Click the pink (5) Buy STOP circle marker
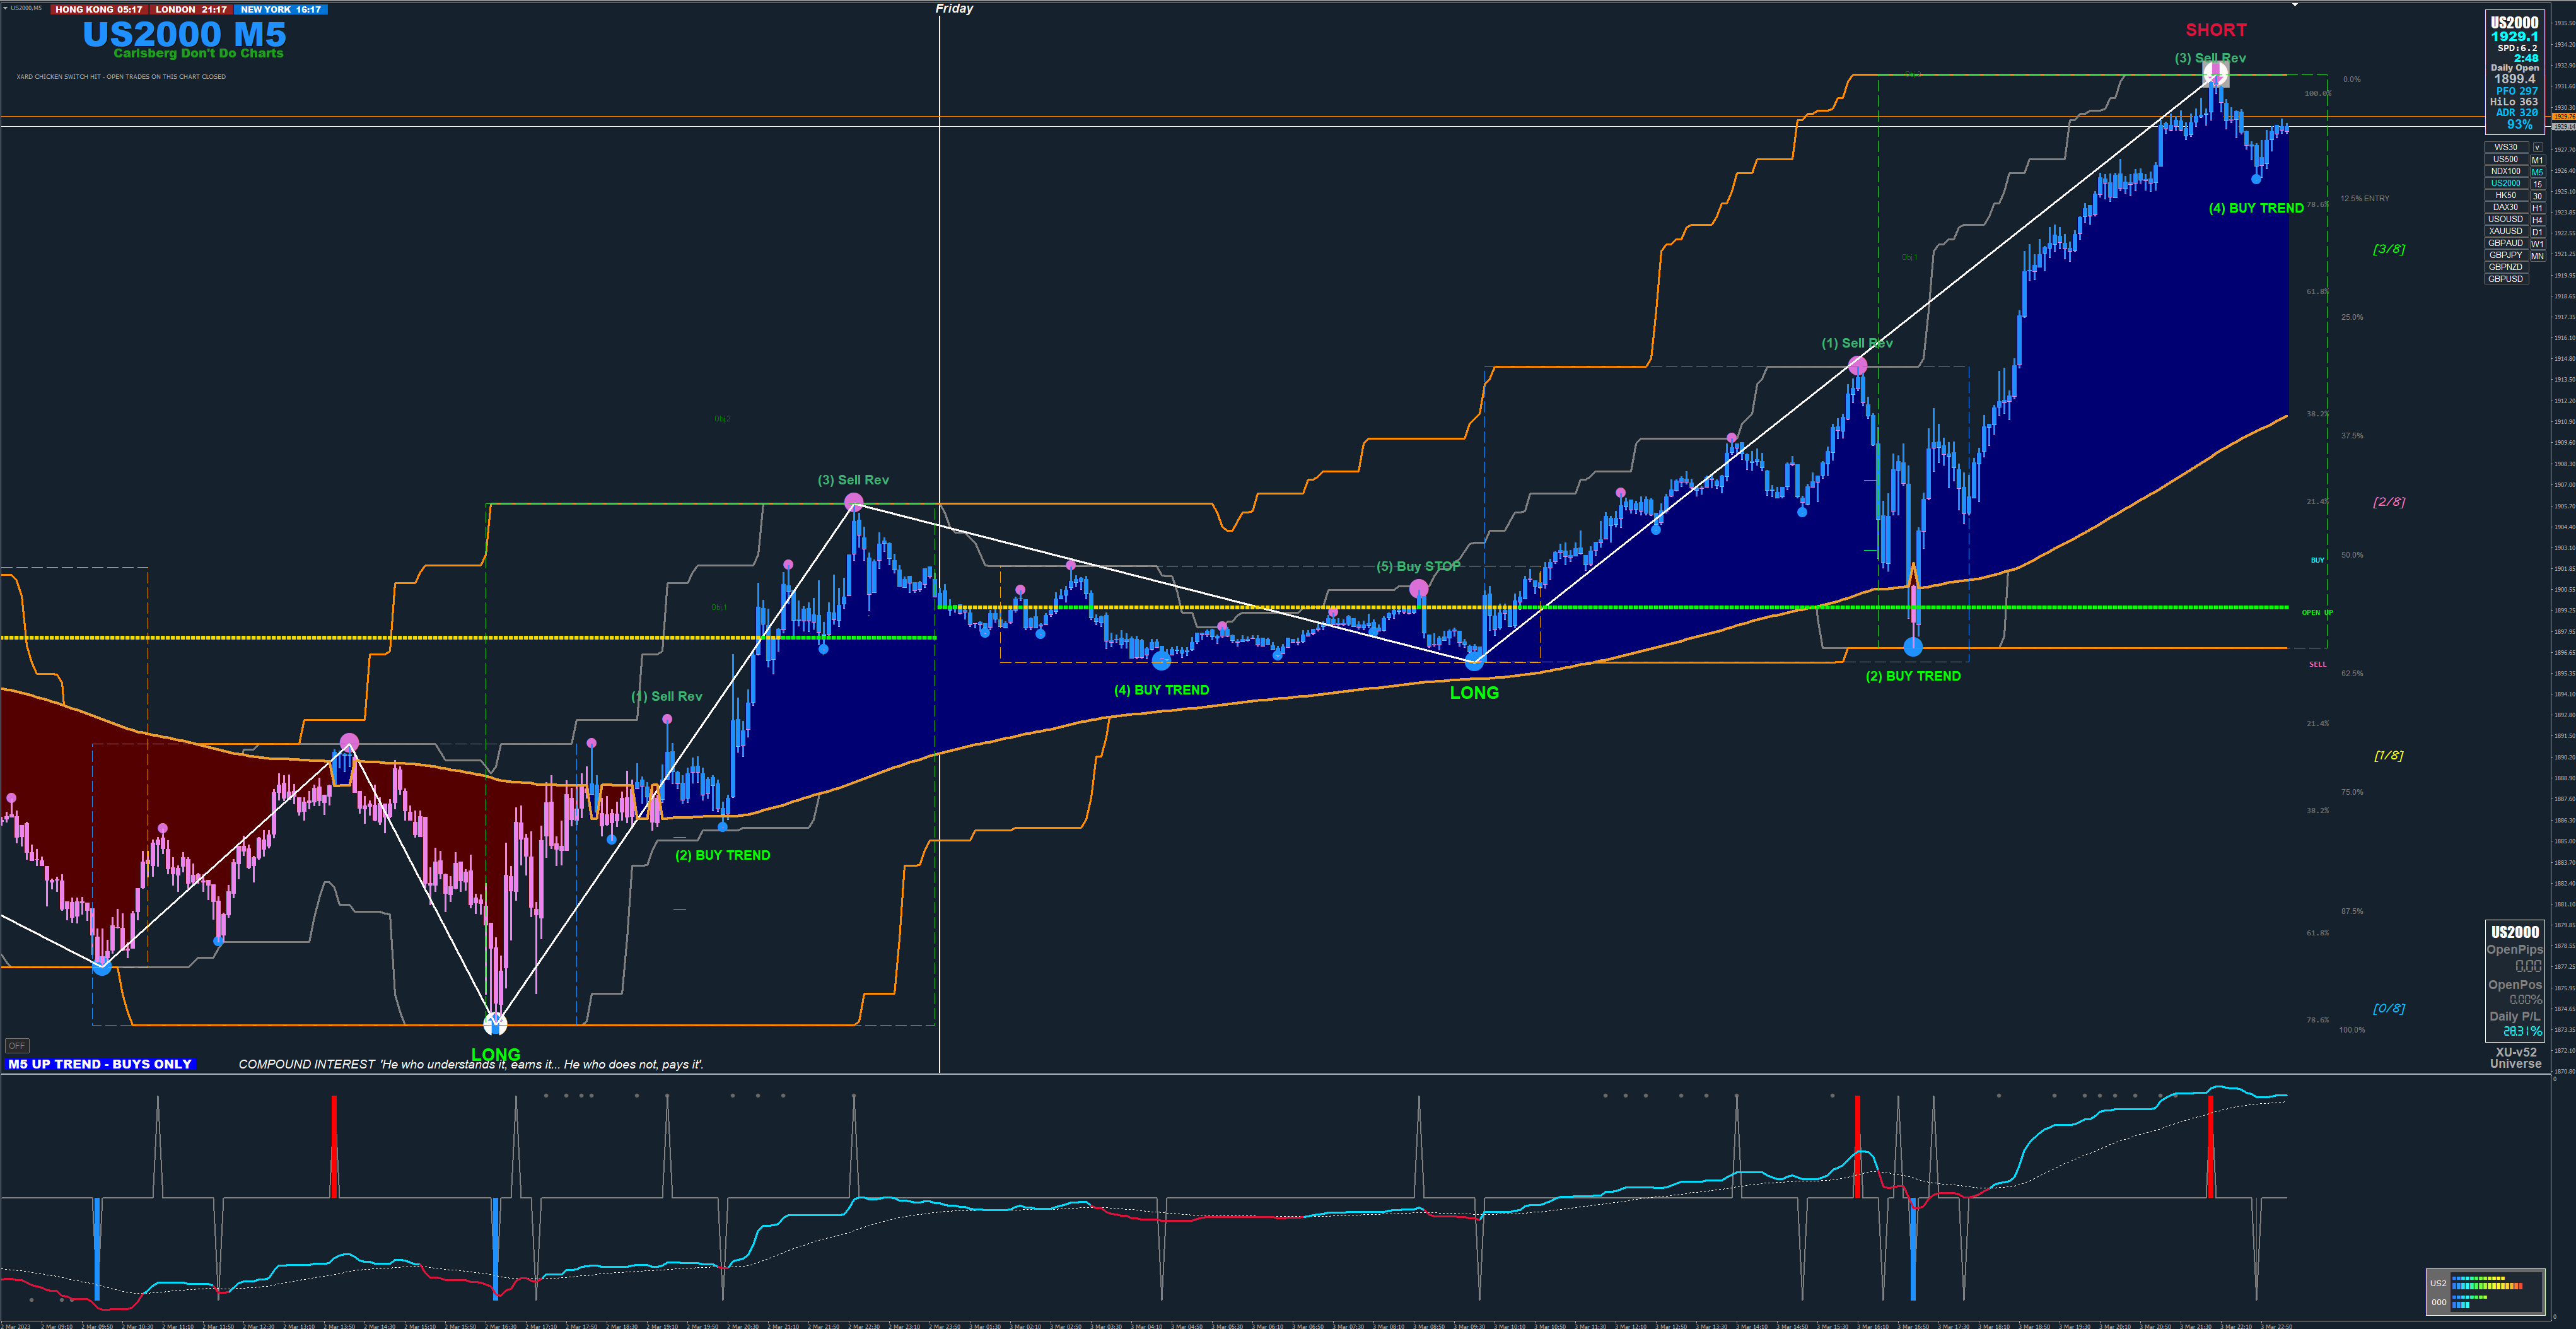The width and height of the screenshot is (2576, 1329). pyautogui.click(x=1418, y=589)
